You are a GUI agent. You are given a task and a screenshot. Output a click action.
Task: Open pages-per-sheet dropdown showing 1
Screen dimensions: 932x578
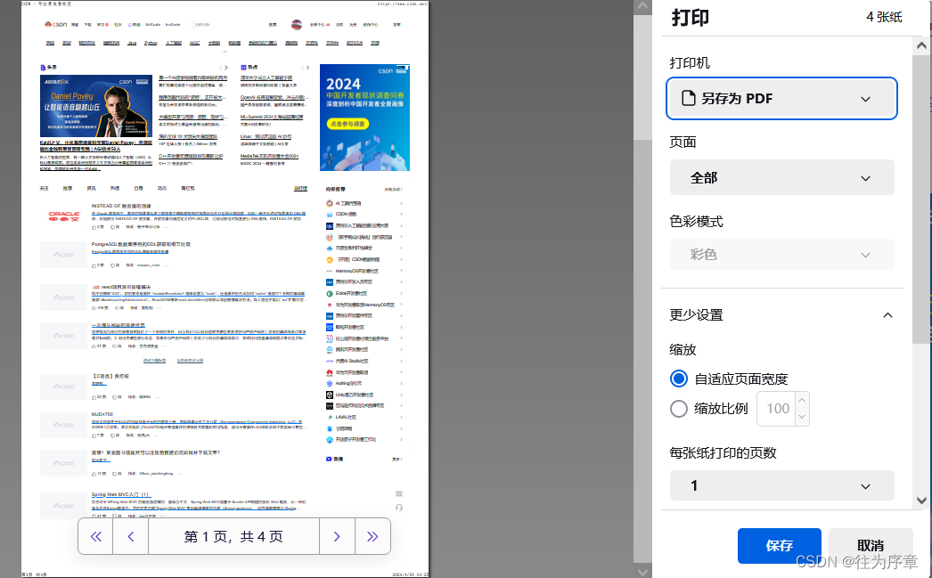pos(781,485)
